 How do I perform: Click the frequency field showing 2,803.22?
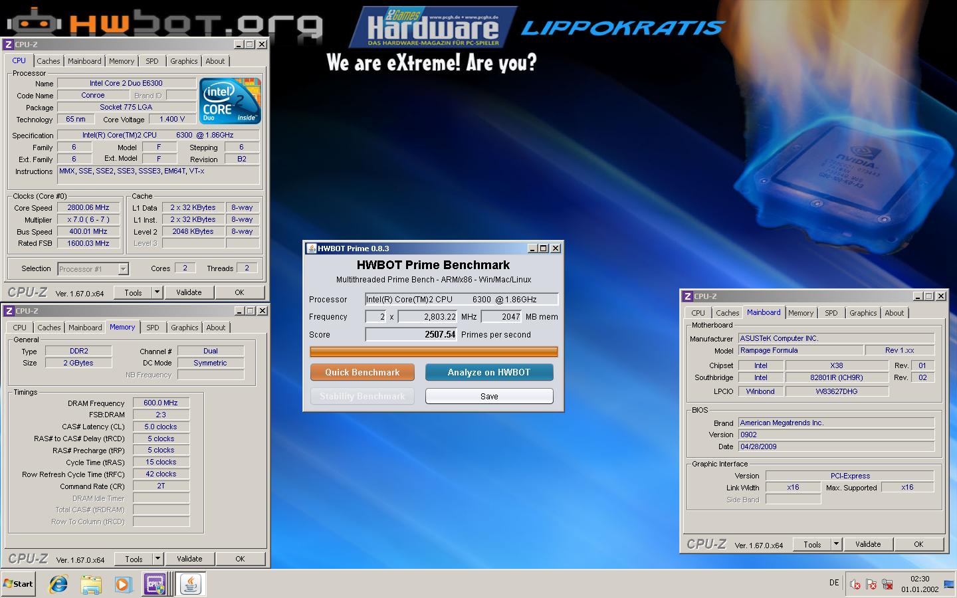coord(428,317)
